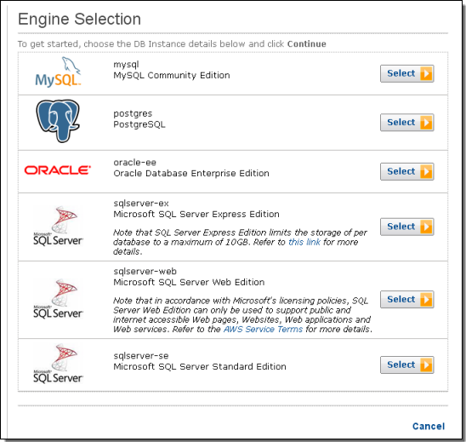Click the MySQL dolphin logo
The height and width of the screenshot is (442, 466).
click(x=58, y=72)
